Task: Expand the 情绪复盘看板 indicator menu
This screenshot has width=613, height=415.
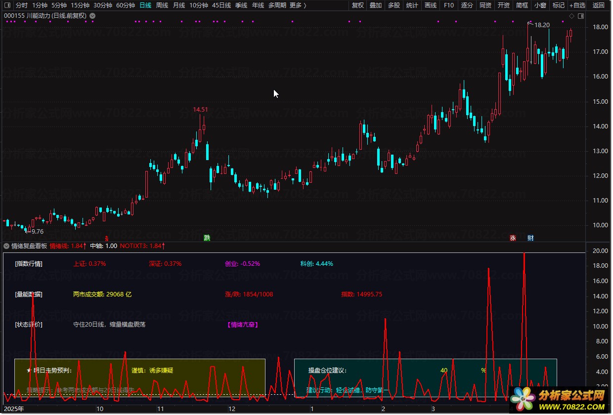Action: (x=6, y=246)
